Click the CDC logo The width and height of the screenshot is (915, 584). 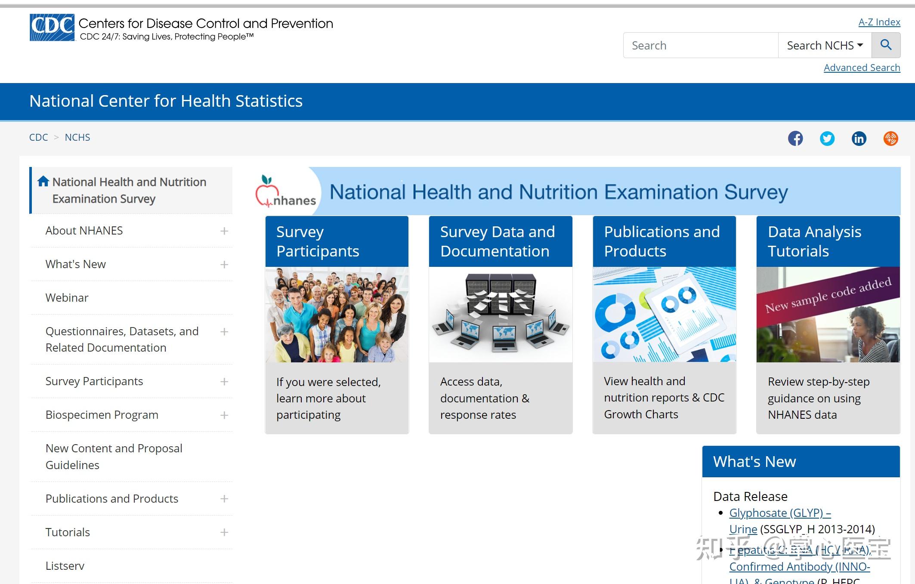pyautogui.click(x=52, y=27)
